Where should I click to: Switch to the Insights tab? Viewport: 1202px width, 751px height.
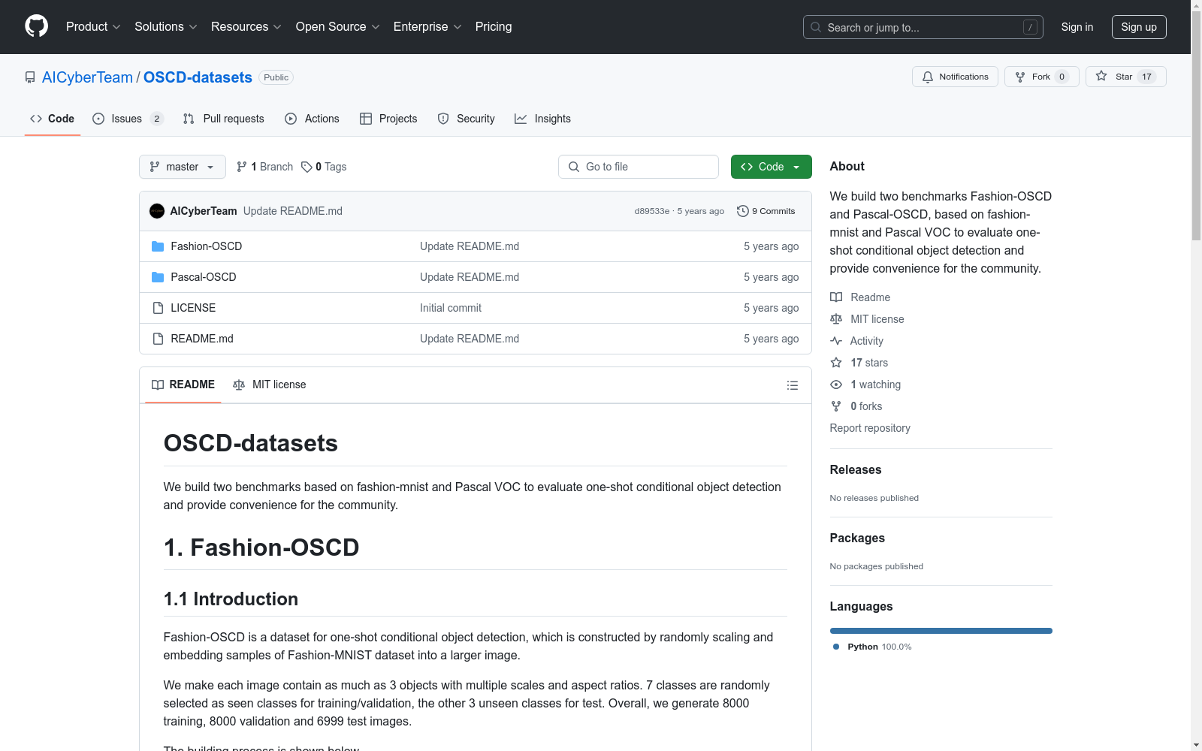(542, 119)
